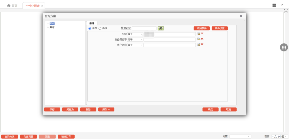Viewport: 289px width, 139px height.
Task: Open lookup icon for 客户名称 row
Action: [x=198, y=45]
